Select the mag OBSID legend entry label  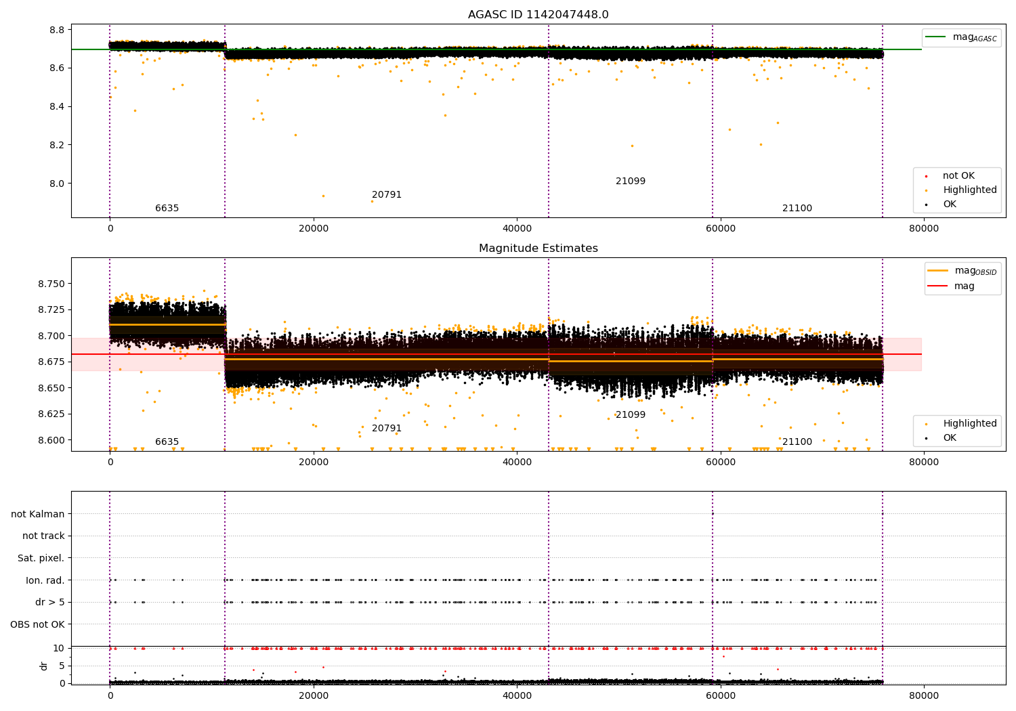coord(975,271)
